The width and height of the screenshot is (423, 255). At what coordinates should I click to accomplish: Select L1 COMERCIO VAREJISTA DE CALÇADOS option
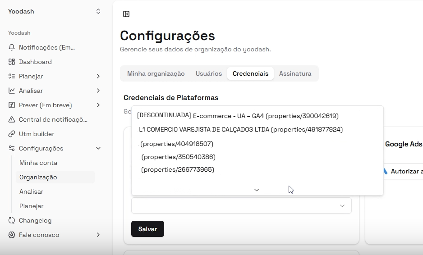click(x=241, y=129)
